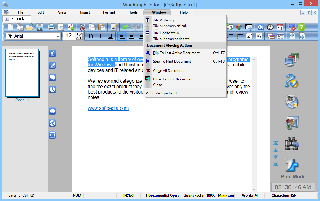Click the page with up arrow icon
Screen dimensions: 320x201
(x=292, y=36)
